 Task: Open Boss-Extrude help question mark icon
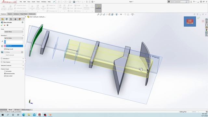[x=22, y=22]
